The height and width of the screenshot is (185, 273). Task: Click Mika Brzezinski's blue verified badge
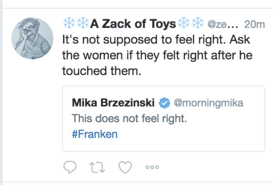click(x=164, y=103)
